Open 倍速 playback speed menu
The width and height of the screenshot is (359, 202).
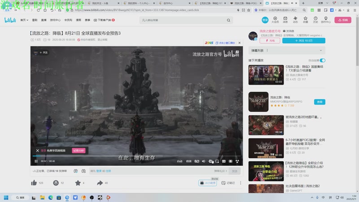click(x=188, y=161)
